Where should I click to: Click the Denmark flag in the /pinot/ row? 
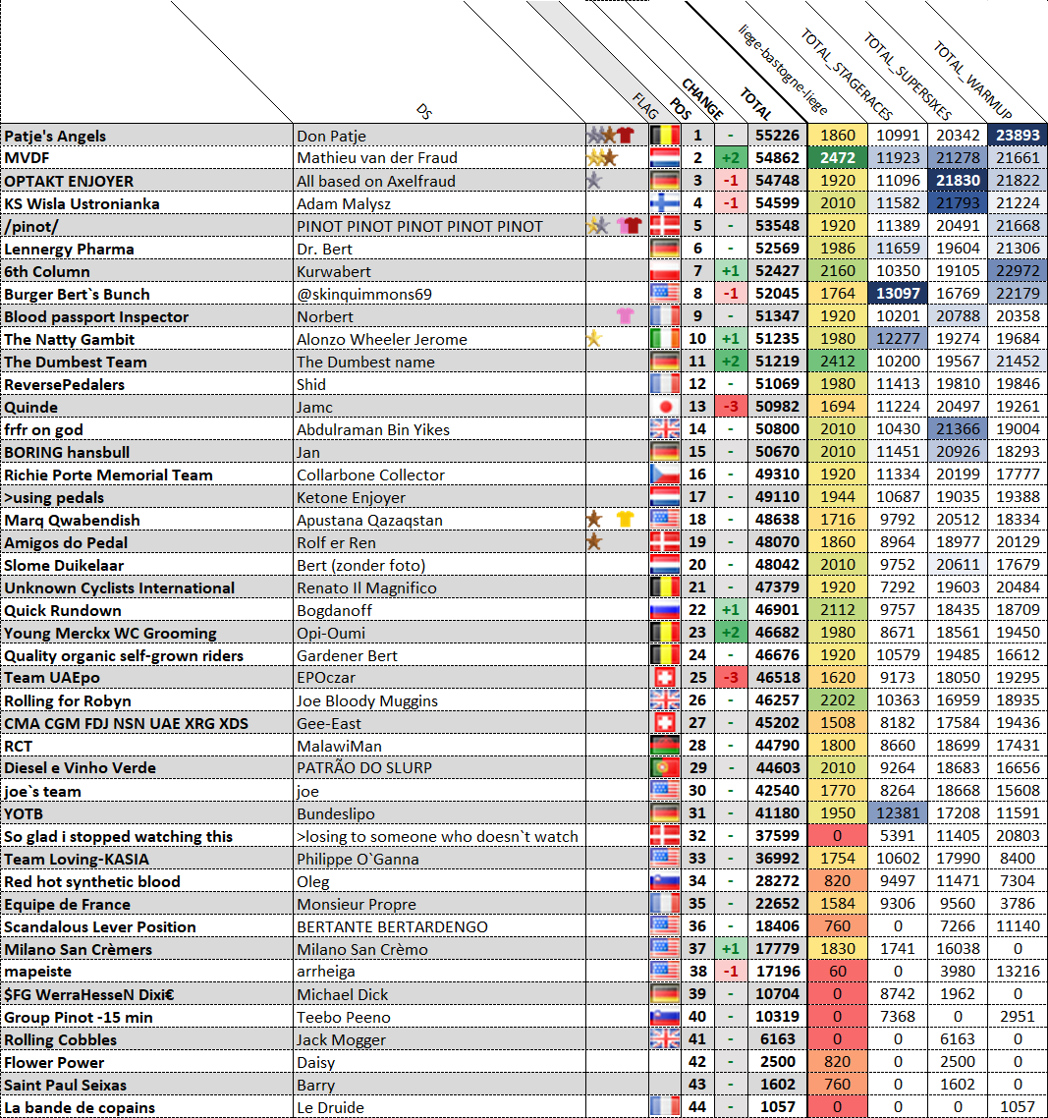tap(664, 226)
